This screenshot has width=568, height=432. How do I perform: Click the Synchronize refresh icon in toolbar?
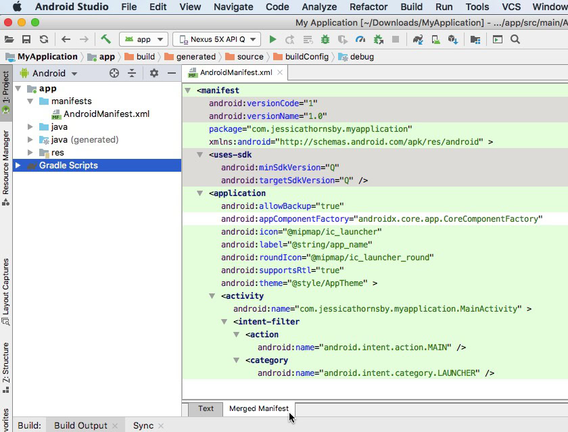[x=44, y=39]
